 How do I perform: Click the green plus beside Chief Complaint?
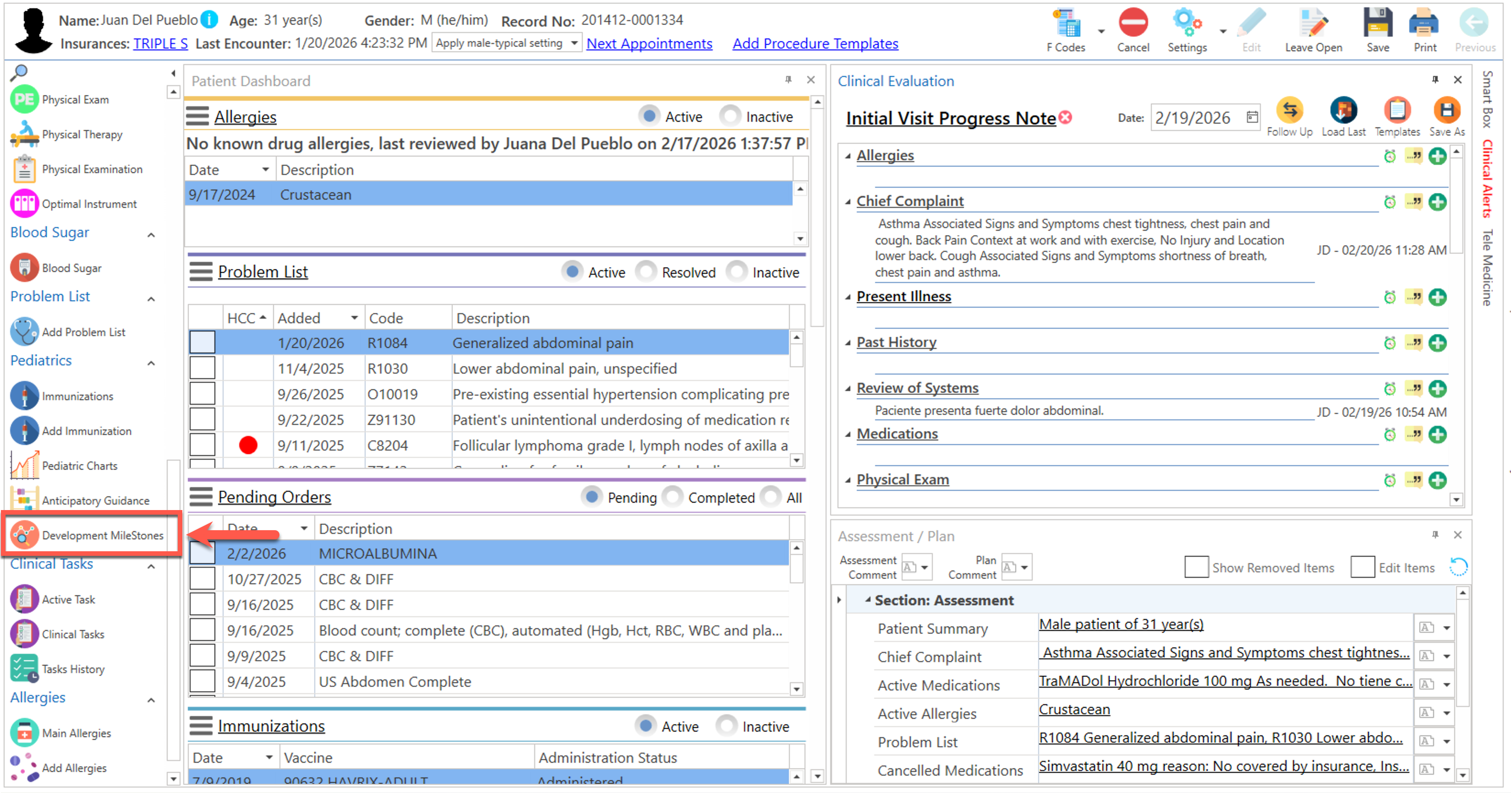(1437, 203)
